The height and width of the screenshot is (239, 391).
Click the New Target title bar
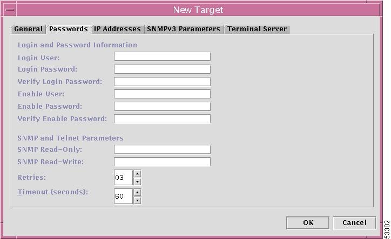(x=198, y=10)
